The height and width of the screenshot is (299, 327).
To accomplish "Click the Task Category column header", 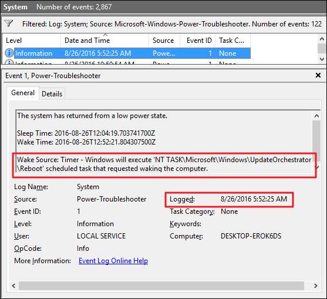I will pyautogui.click(x=232, y=41).
